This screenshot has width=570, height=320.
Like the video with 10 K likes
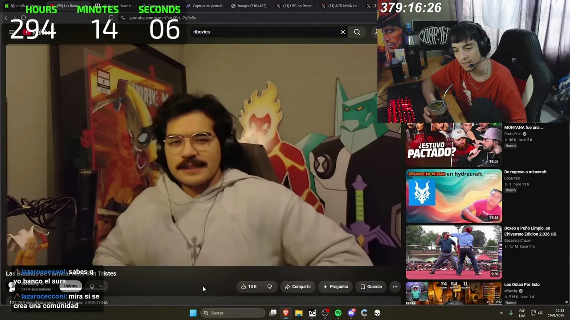[248, 287]
